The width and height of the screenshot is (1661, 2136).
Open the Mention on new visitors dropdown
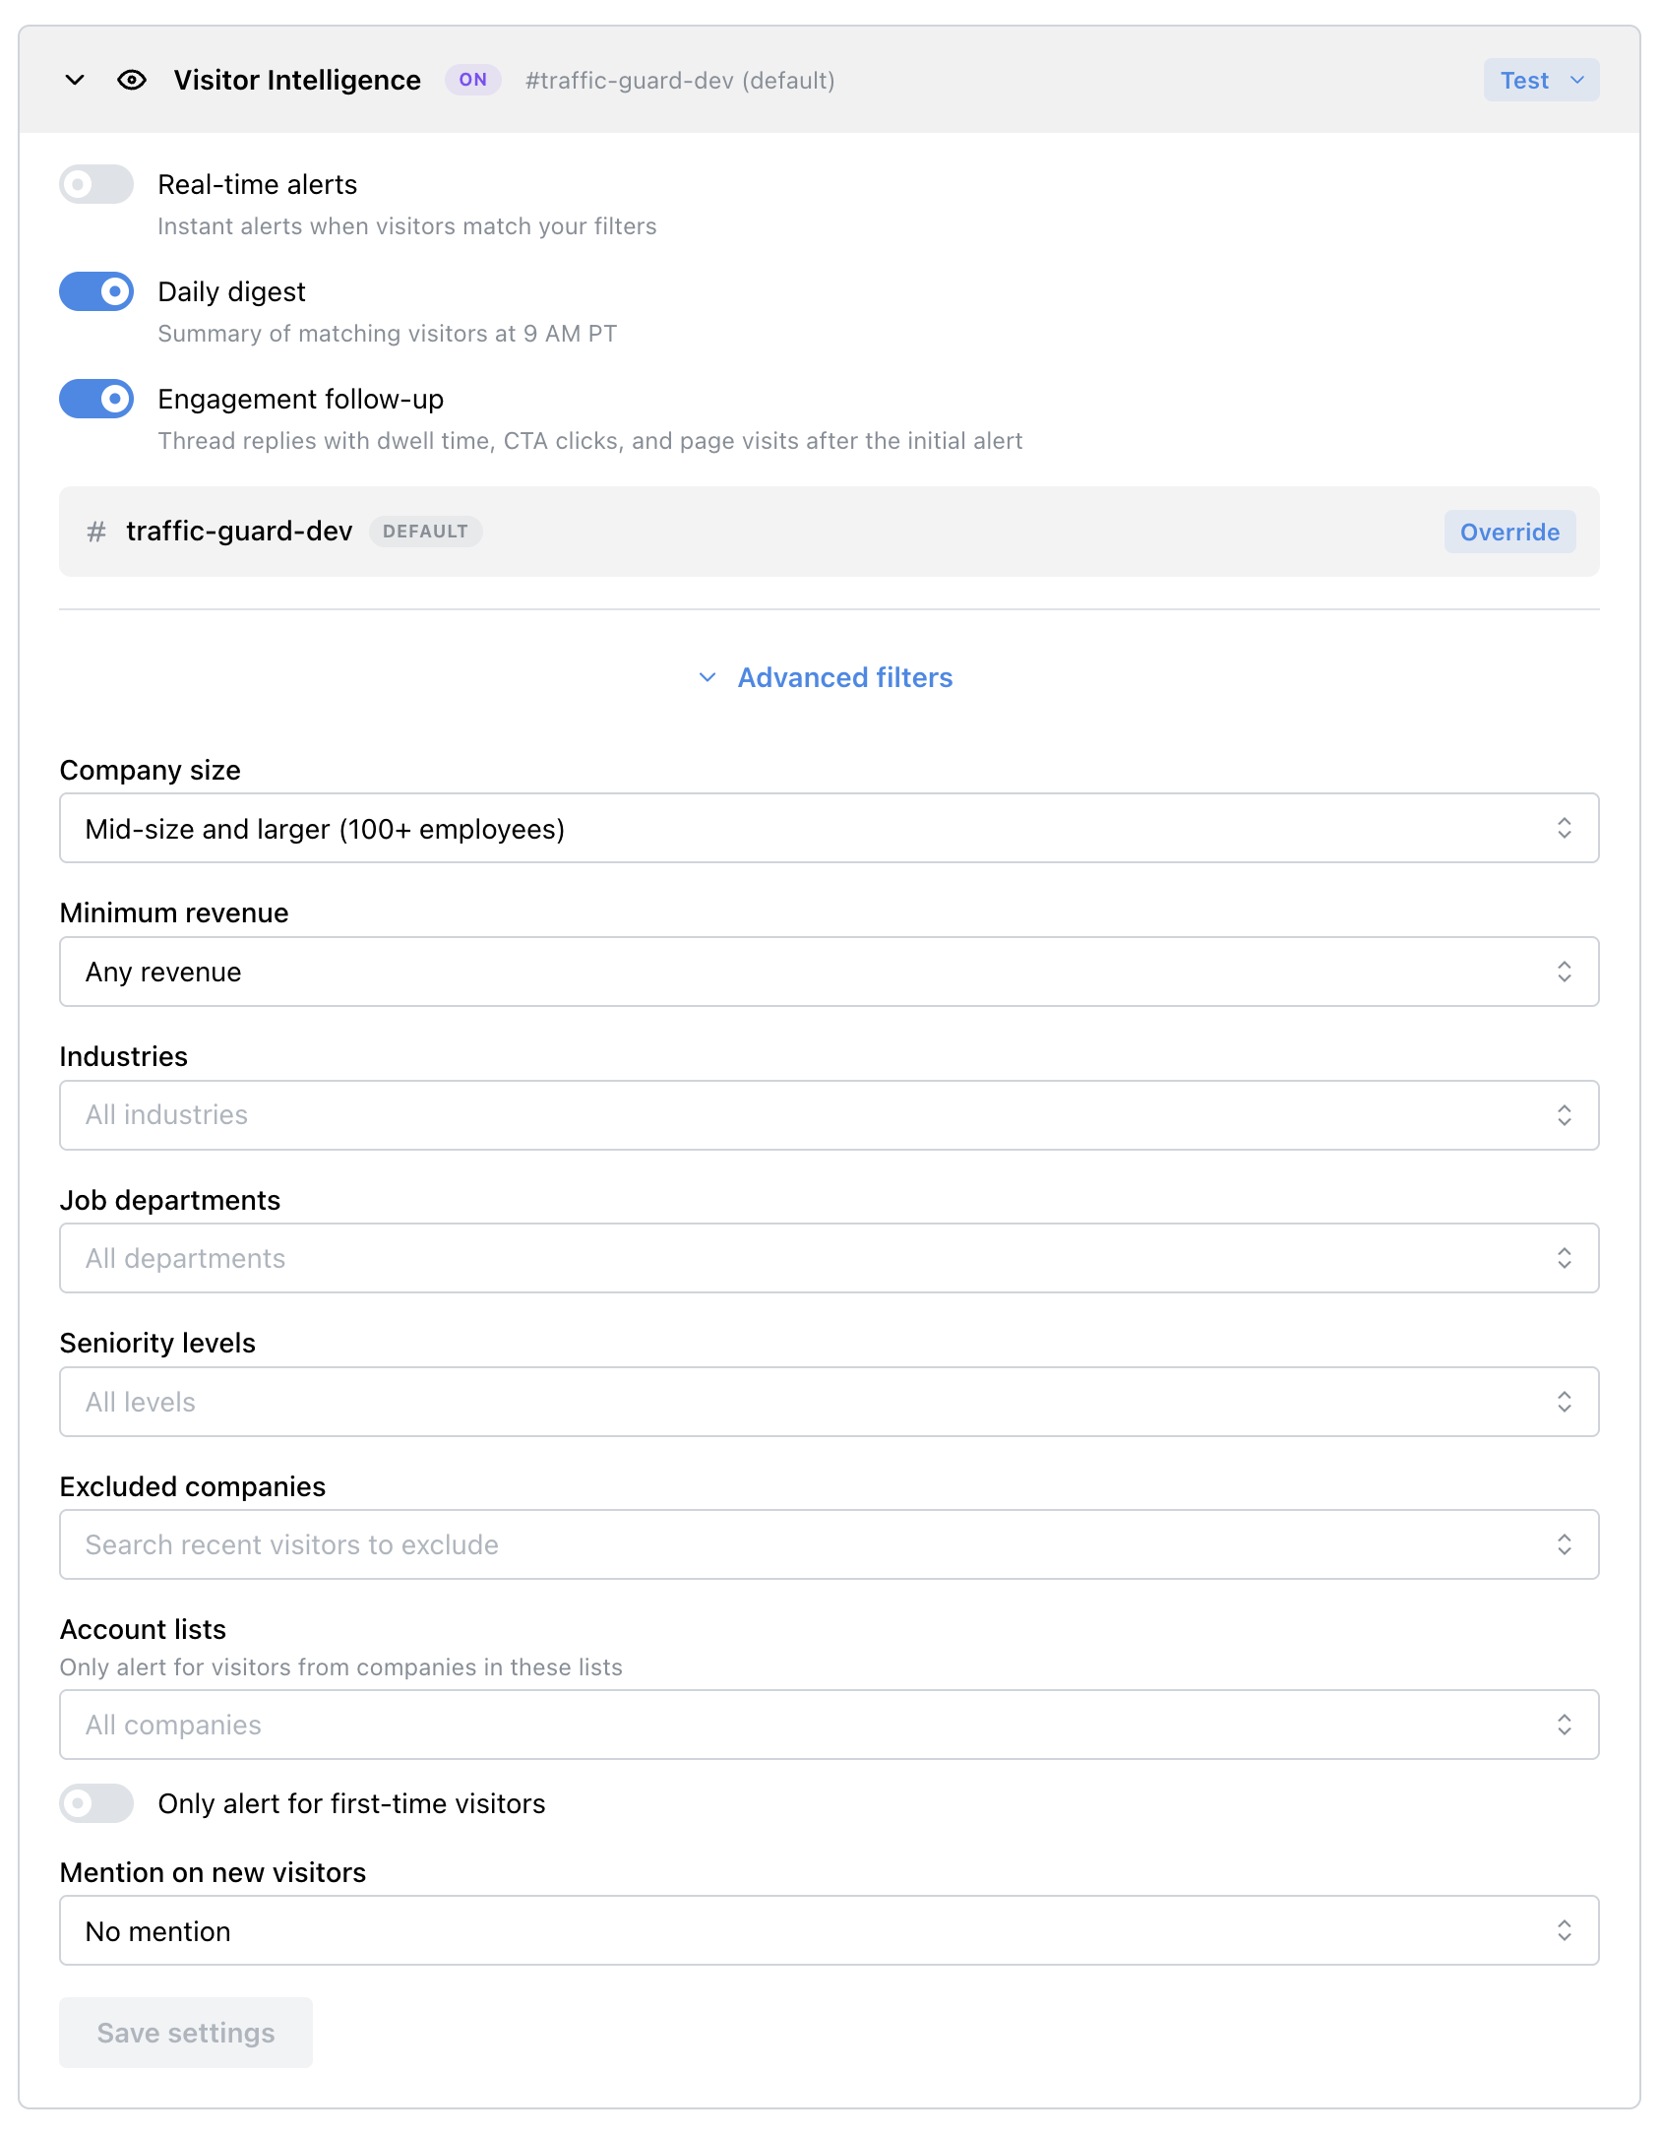tap(829, 1930)
